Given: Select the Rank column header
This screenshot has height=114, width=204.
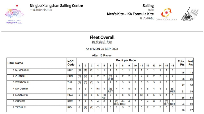Looking at the screenshot, I should tap(11, 63).
